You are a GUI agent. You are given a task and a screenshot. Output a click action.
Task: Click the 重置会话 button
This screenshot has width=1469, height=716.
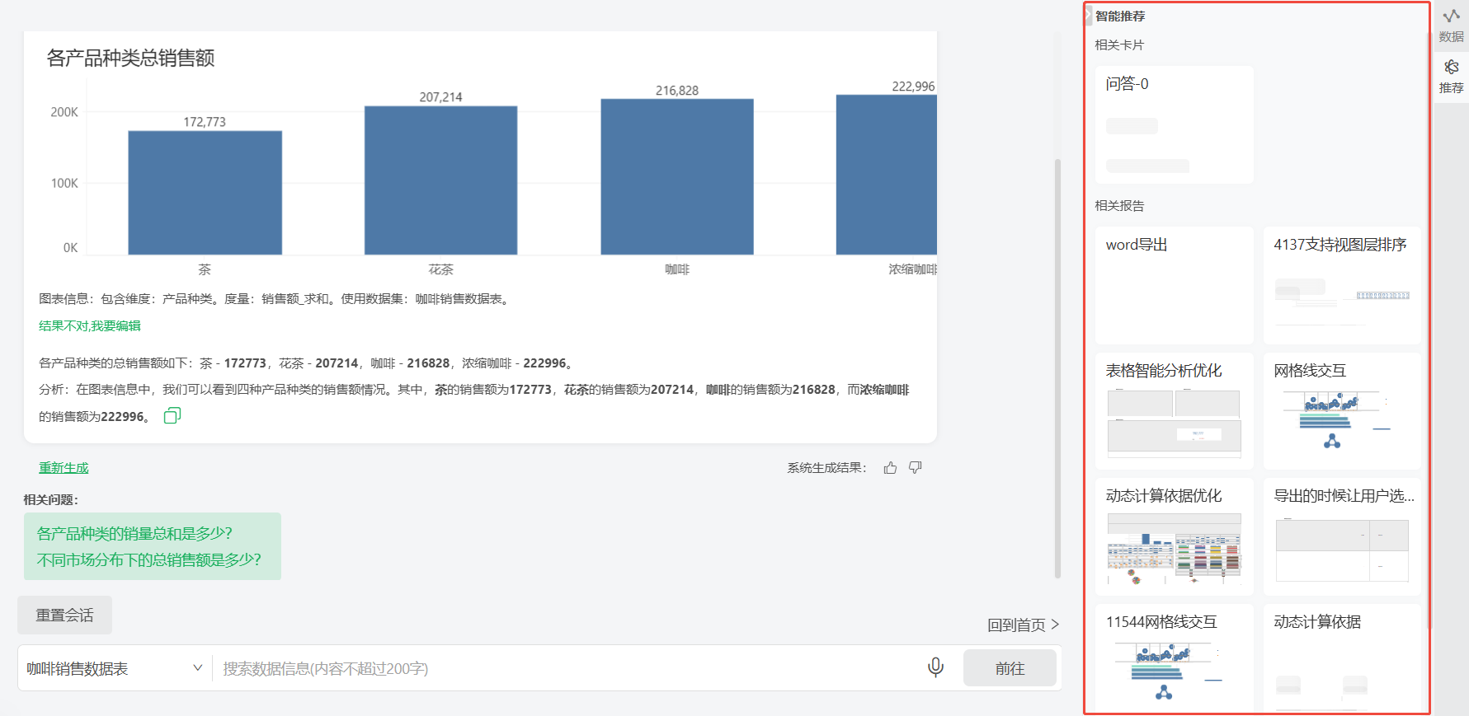(x=64, y=615)
